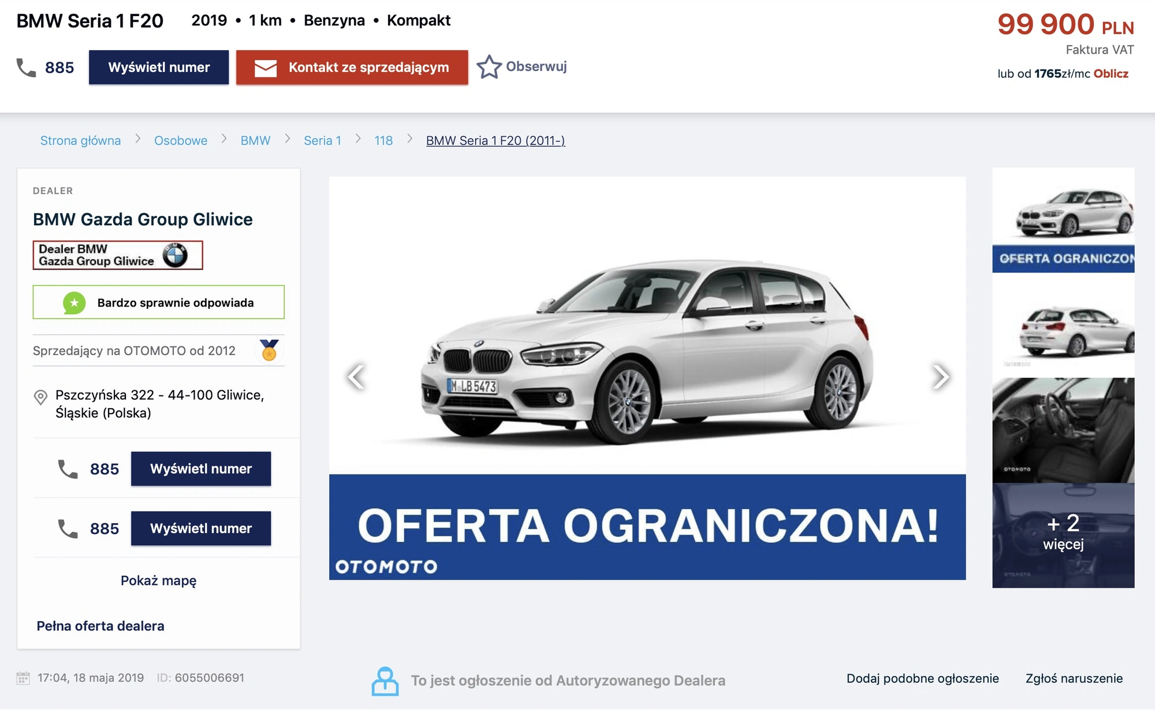The height and width of the screenshot is (713, 1155).
Task: Show first phone number in dealer panel
Action: click(201, 469)
